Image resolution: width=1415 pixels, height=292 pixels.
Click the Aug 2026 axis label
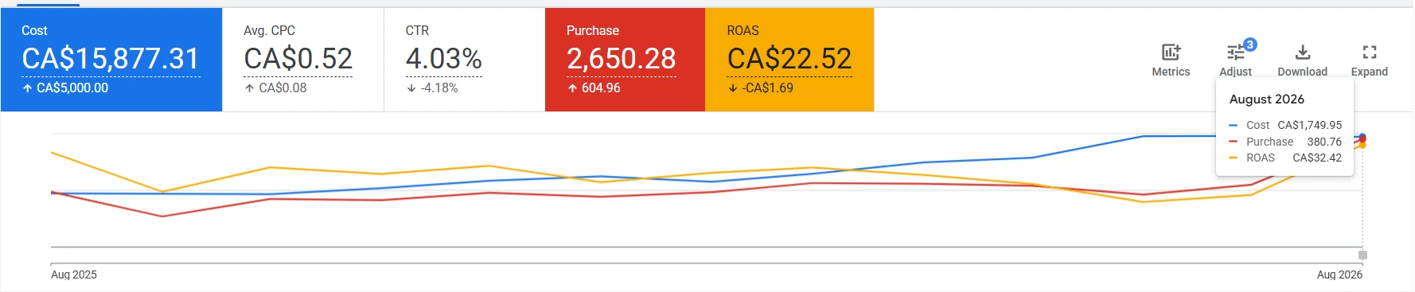[x=1339, y=274]
